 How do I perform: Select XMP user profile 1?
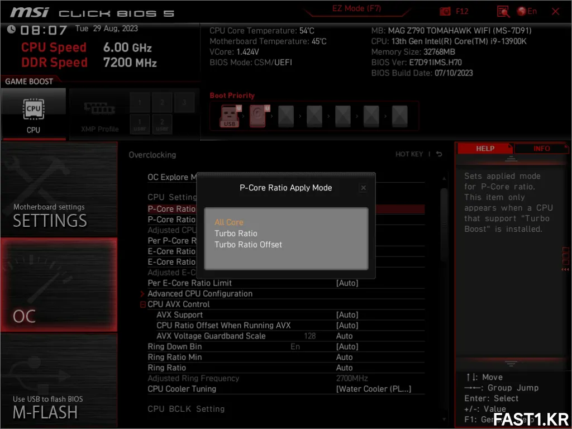click(x=140, y=124)
